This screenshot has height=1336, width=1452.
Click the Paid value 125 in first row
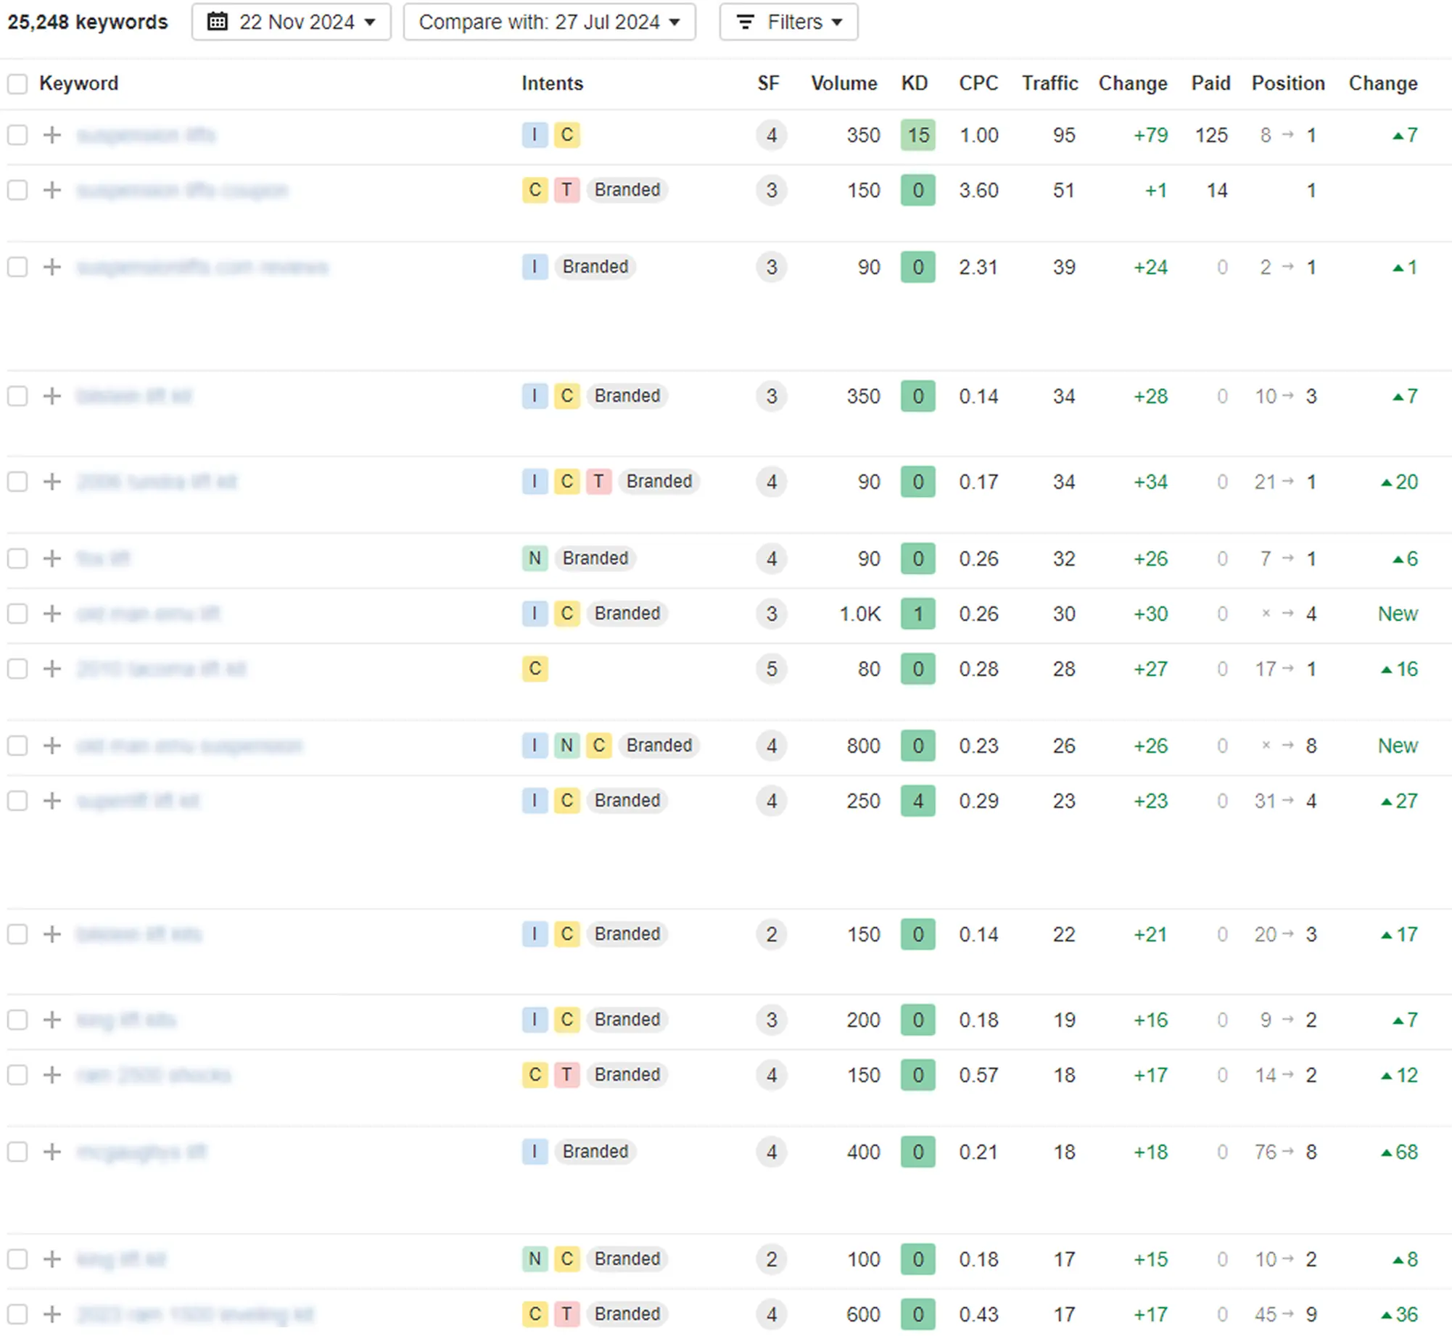(1211, 135)
